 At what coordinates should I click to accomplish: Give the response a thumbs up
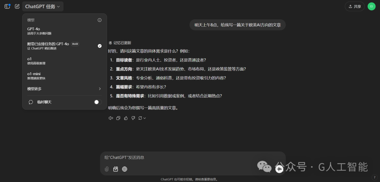[x=126, y=118]
